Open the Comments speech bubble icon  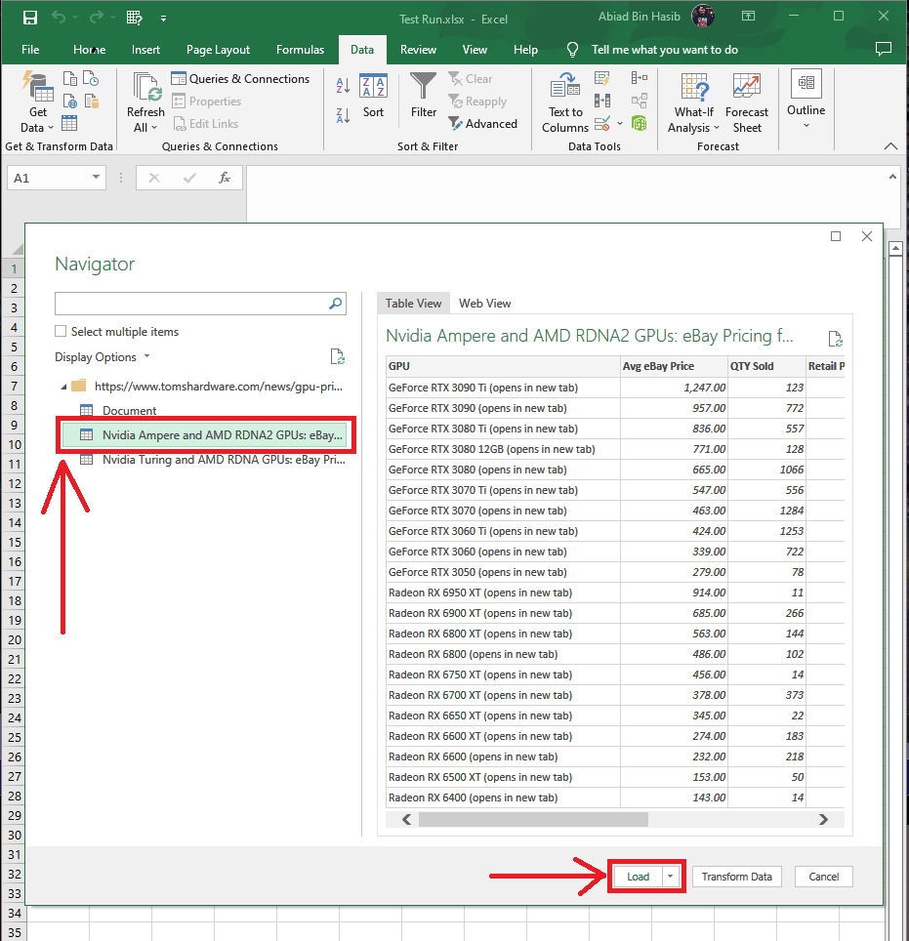coord(884,49)
